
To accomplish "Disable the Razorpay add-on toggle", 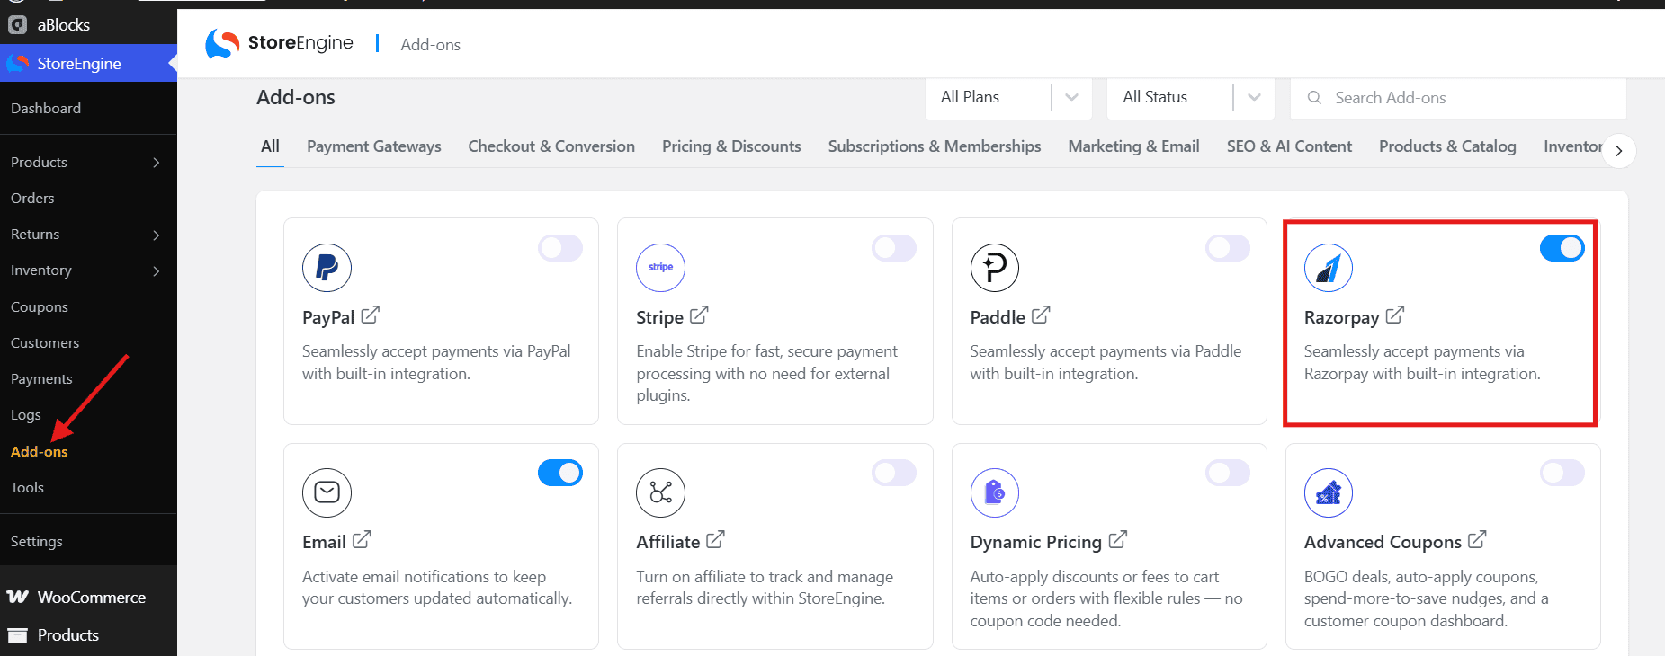I will pyautogui.click(x=1562, y=248).
